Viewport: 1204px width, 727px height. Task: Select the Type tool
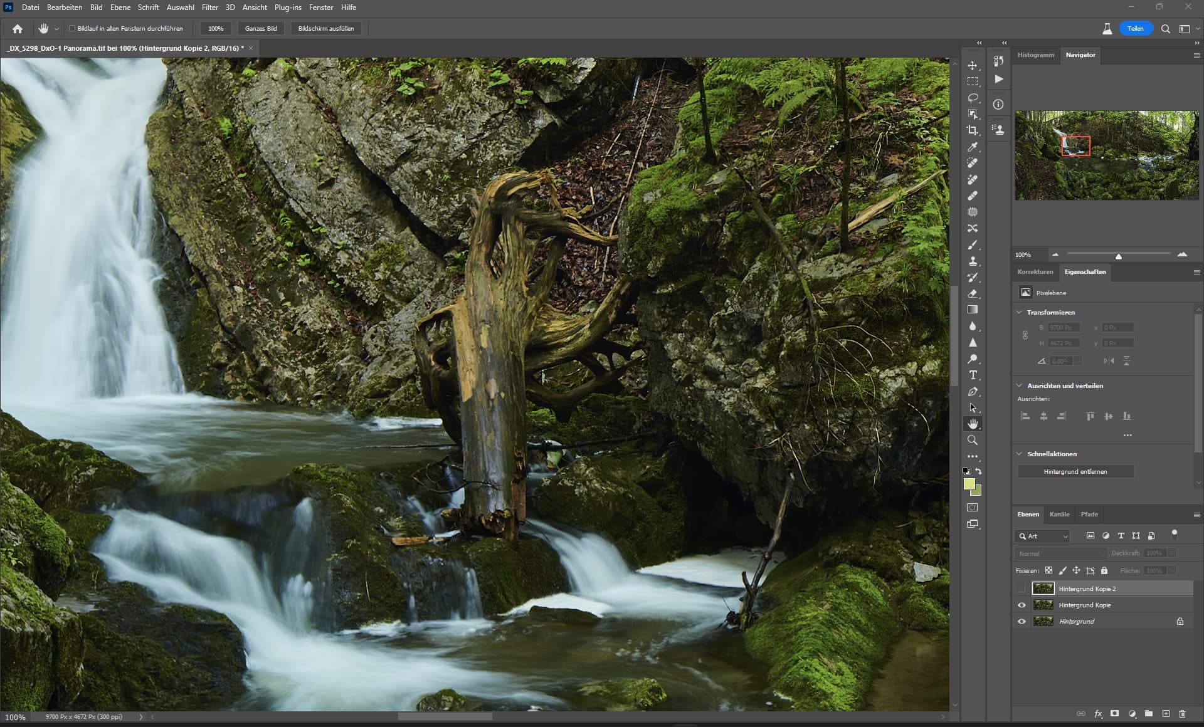(973, 375)
